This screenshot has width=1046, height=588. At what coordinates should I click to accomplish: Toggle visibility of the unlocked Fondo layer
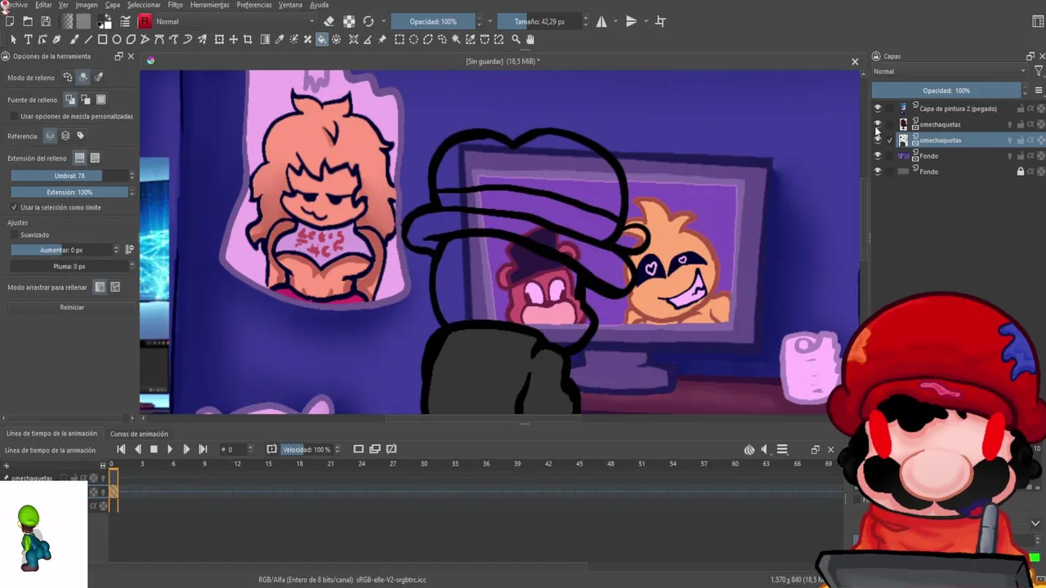[x=878, y=156]
